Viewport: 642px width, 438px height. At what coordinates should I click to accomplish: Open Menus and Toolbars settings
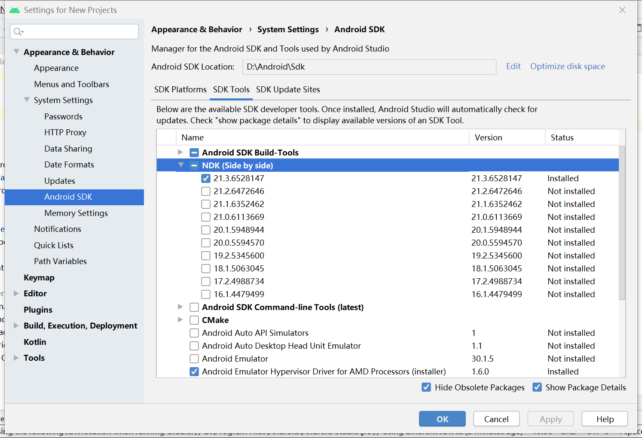pos(72,84)
